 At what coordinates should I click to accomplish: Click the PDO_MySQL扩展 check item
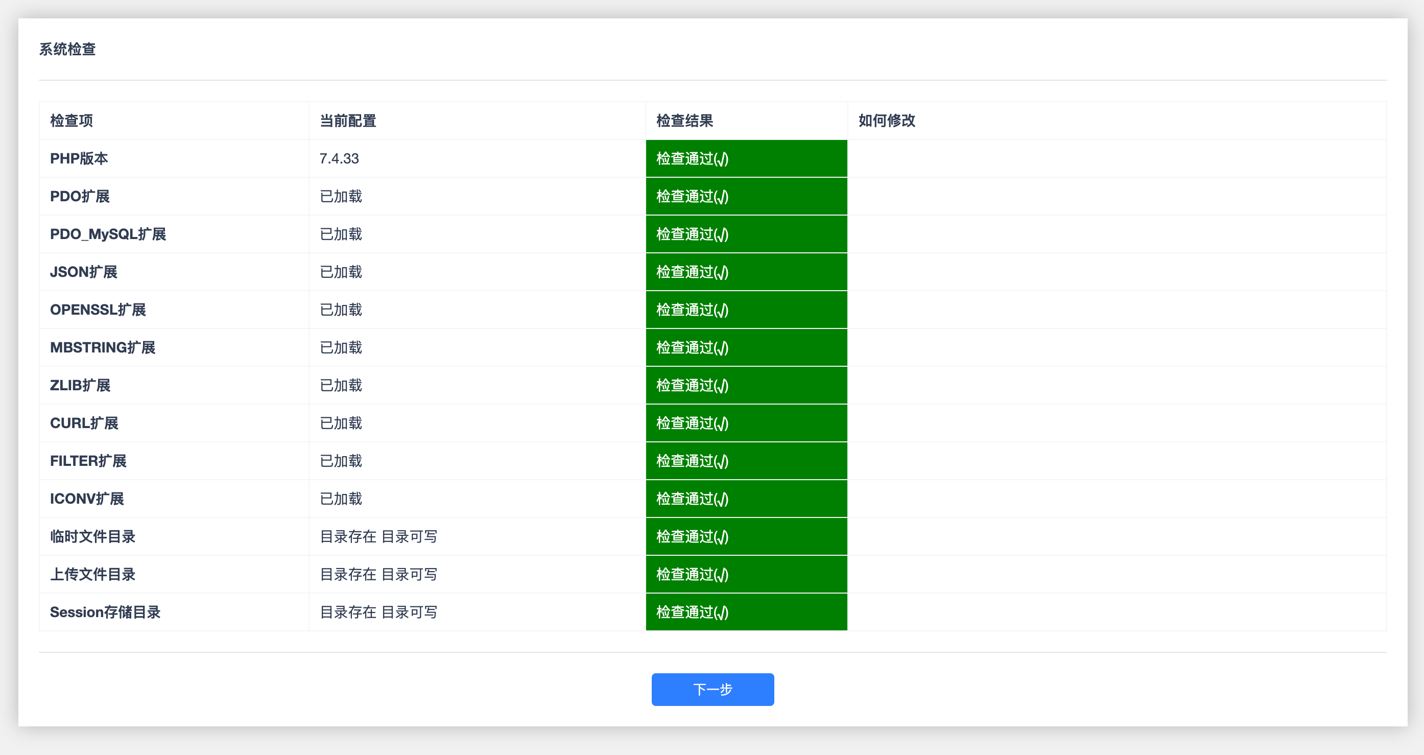point(108,234)
